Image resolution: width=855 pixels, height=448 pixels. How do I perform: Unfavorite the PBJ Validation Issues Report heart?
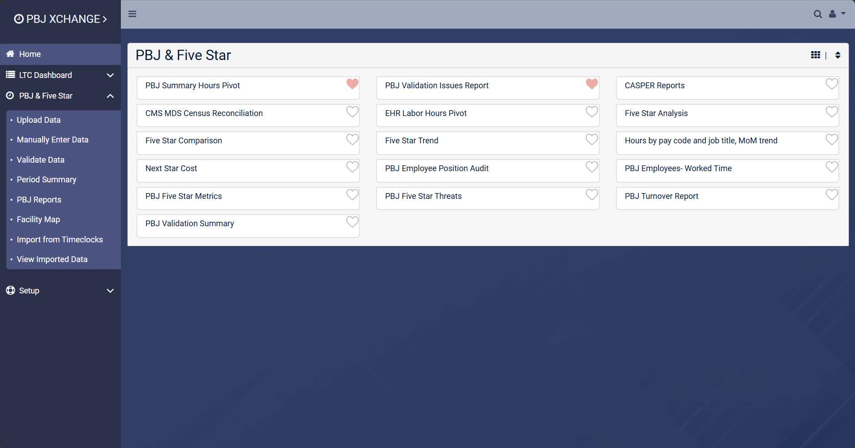pyautogui.click(x=592, y=84)
